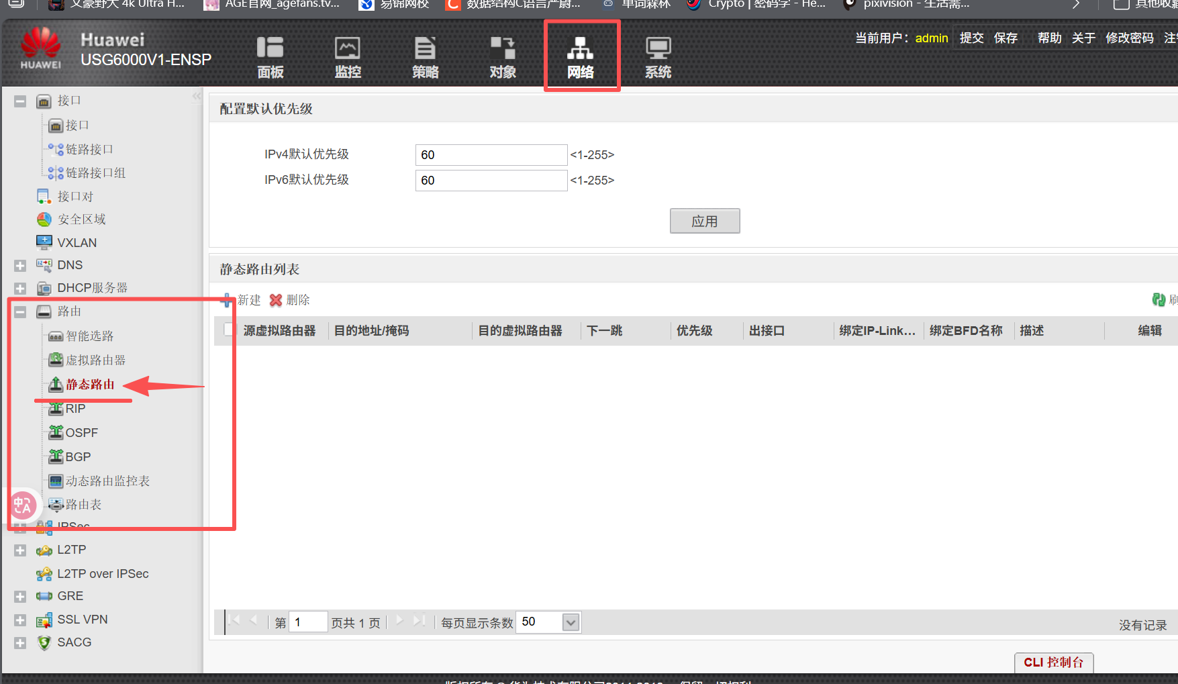Click the floating translate icon

(22, 505)
